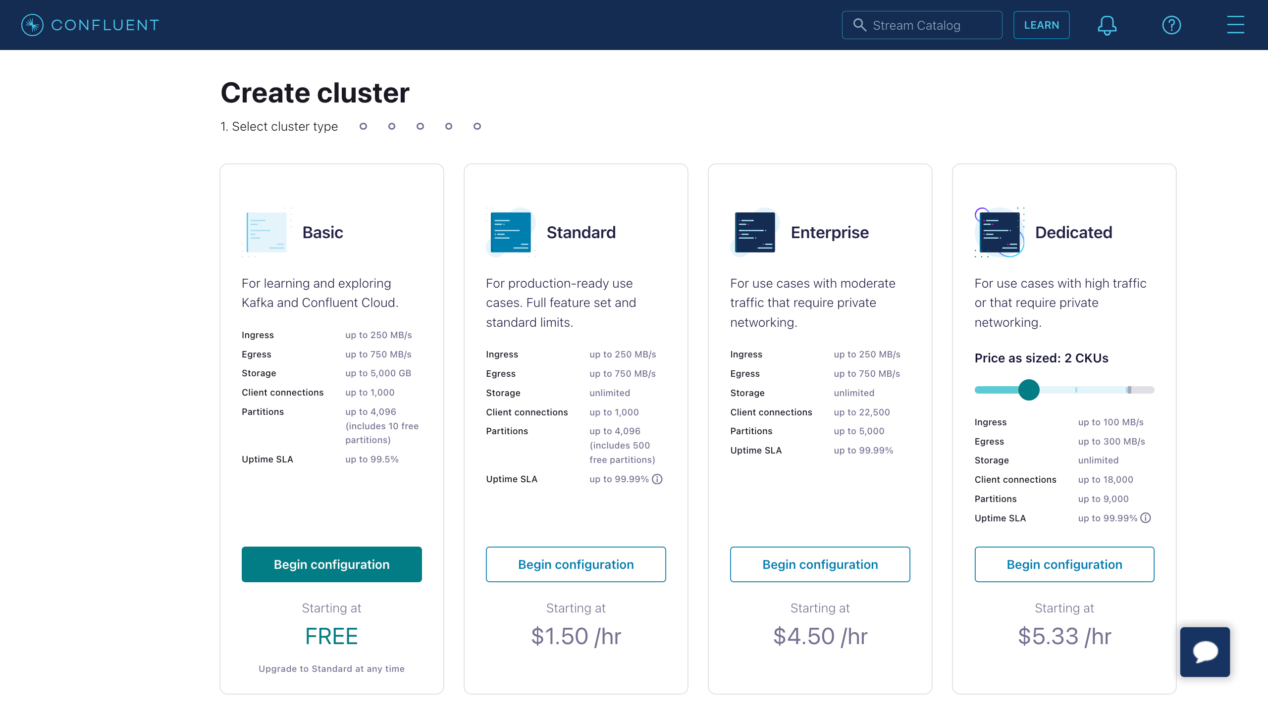The width and height of the screenshot is (1268, 708).
Task: Open the hamburger navigation menu
Action: [x=1235, y=25]
